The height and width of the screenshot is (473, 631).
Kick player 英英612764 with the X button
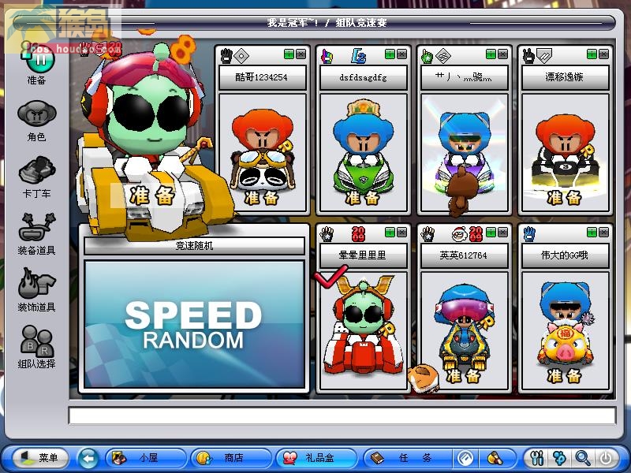click(502, 232)
